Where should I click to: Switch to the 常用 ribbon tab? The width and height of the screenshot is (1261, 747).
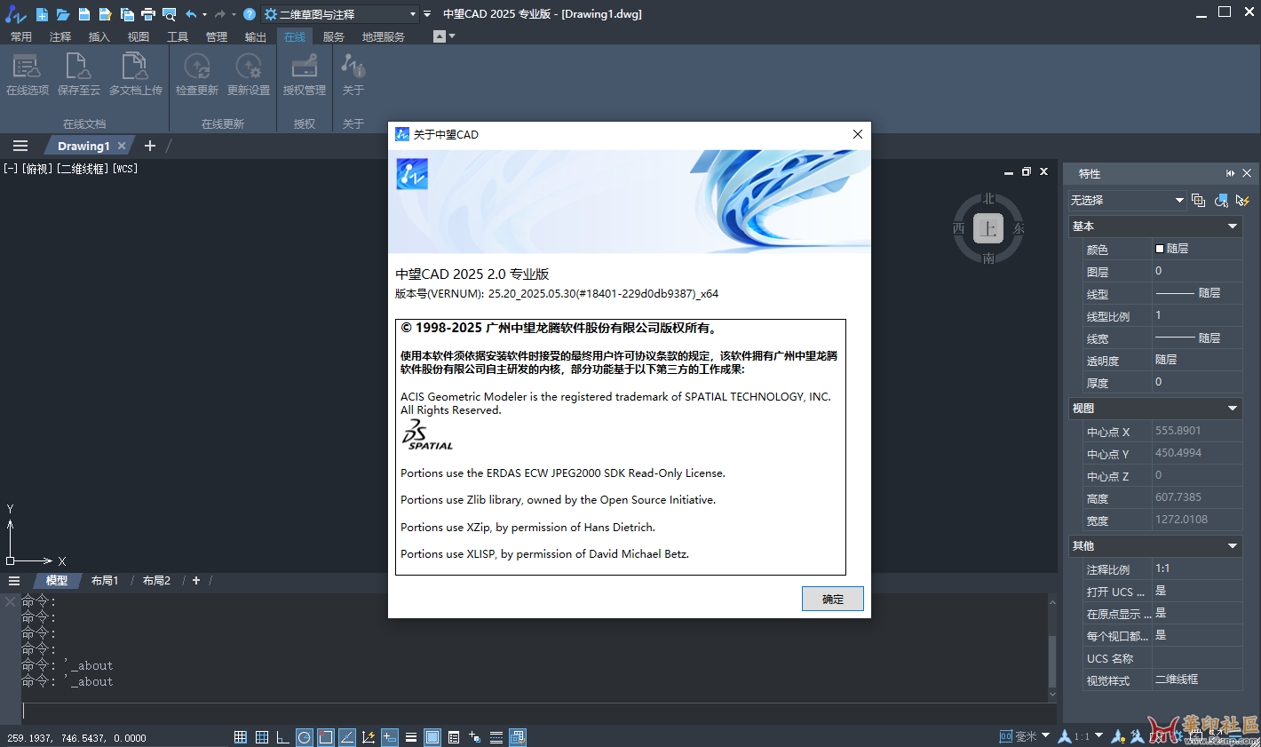coord(21,36)
